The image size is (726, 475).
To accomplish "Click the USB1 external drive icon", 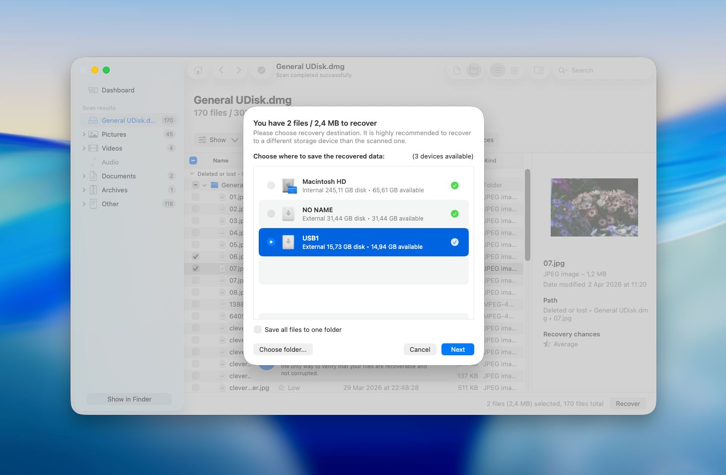I will 289,242.
